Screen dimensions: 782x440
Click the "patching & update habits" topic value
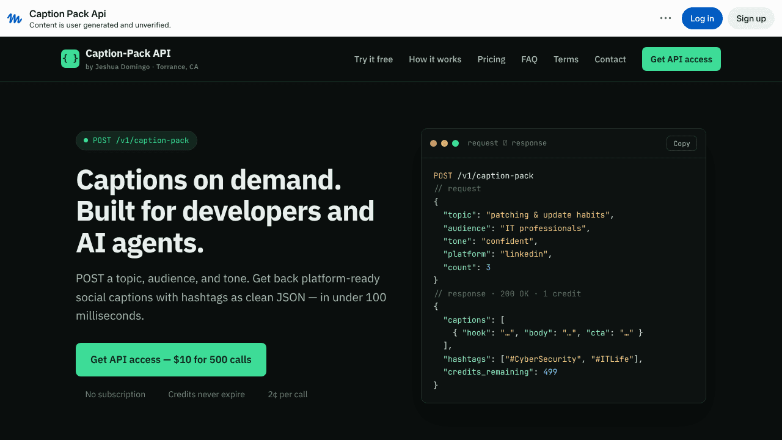coord(548,215)
